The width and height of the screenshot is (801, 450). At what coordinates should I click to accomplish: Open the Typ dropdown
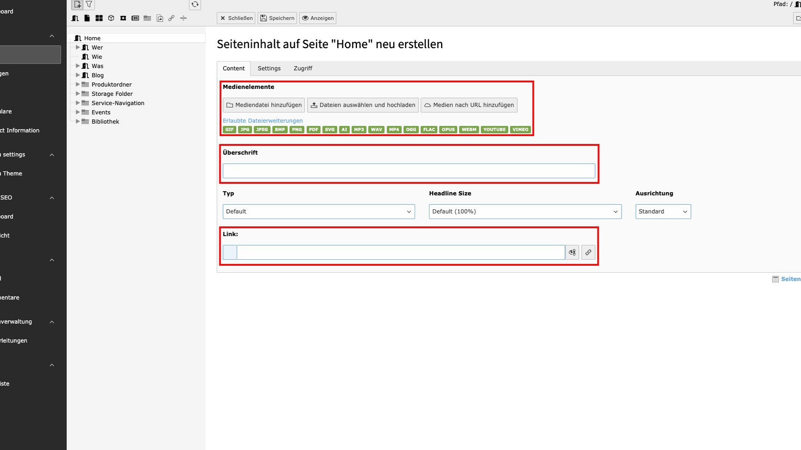pyautogui.click(x=318, y=212)
